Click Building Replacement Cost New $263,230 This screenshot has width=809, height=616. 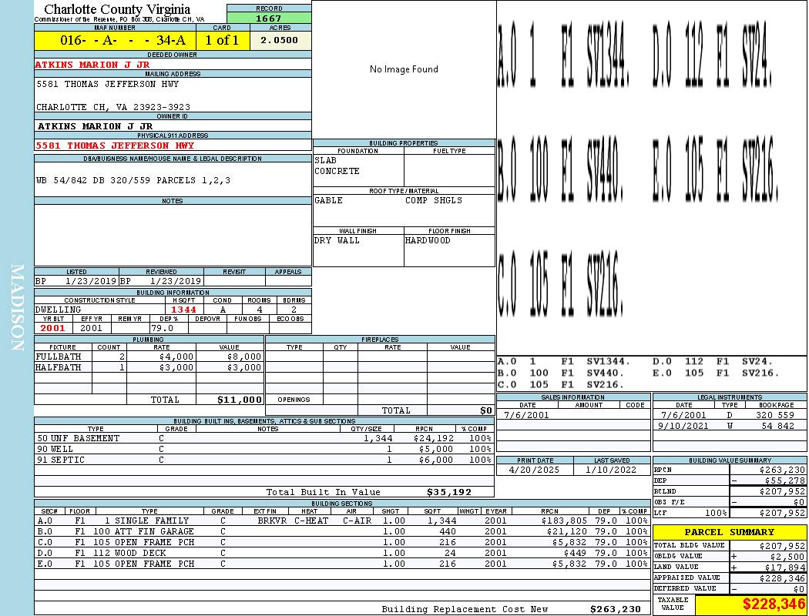tap(511, 609)
